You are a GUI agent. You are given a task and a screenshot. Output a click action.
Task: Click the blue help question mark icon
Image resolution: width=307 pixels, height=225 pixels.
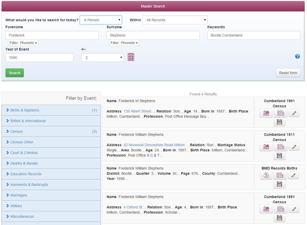pos(297,56)
